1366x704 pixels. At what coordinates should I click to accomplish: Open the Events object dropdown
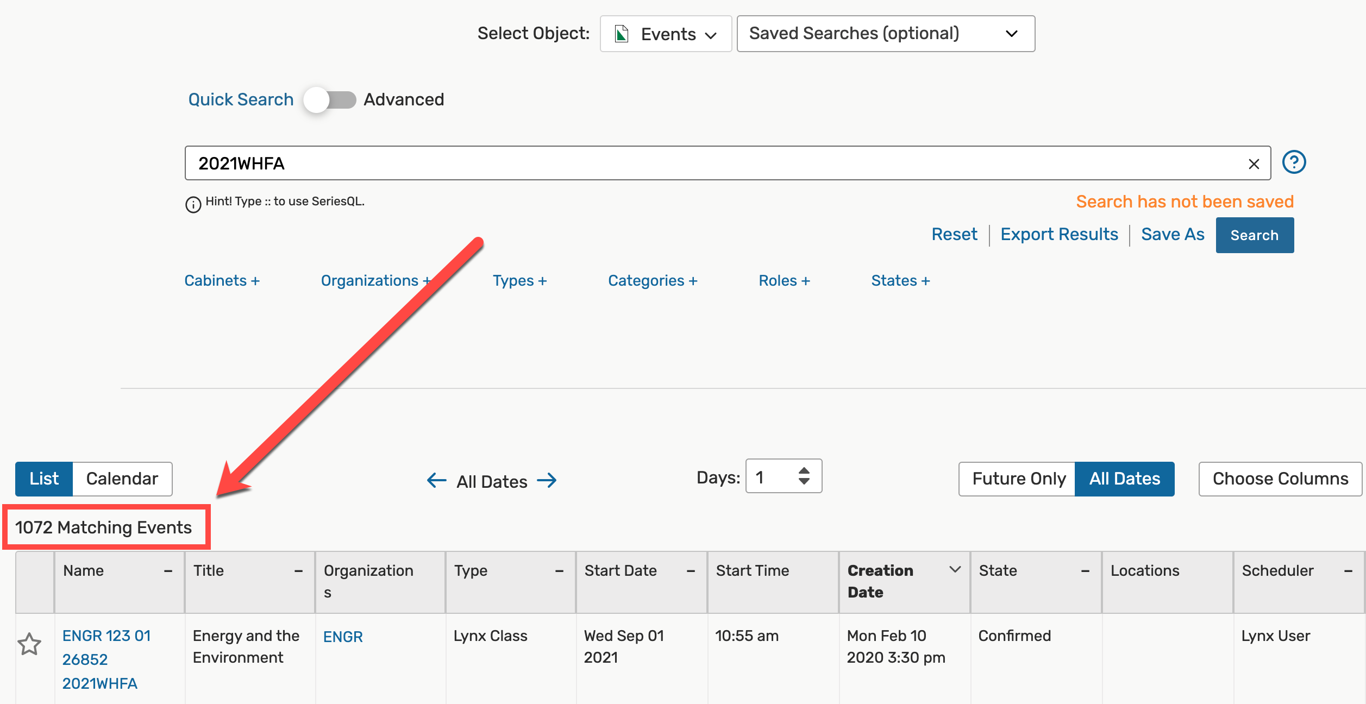[x=666, y=34]
